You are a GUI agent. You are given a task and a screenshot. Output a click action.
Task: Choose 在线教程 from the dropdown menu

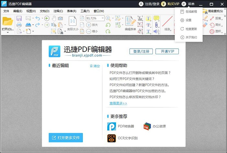189,12
